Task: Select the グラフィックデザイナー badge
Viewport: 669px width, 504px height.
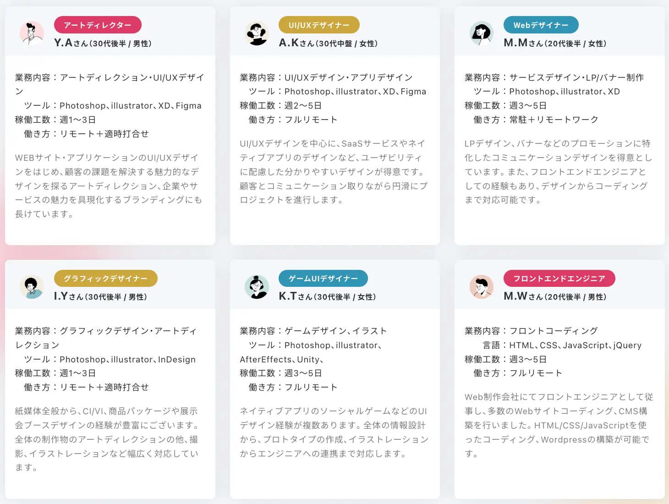Action: (x=106, y=278)
